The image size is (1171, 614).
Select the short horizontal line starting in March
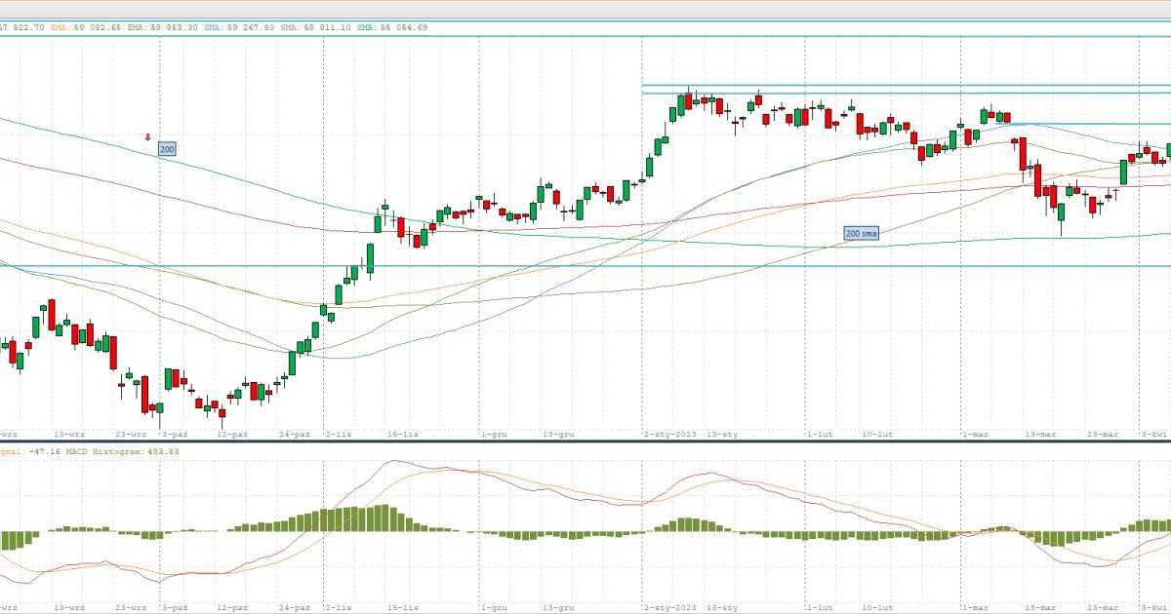click(x=1083, y=124)
